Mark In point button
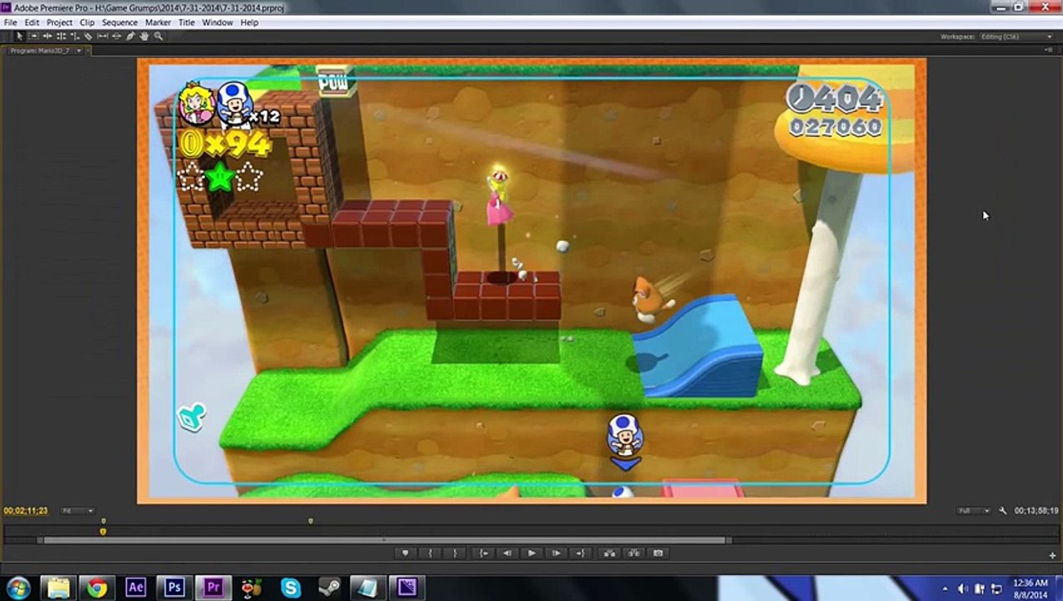 click(x=430, y=553)
